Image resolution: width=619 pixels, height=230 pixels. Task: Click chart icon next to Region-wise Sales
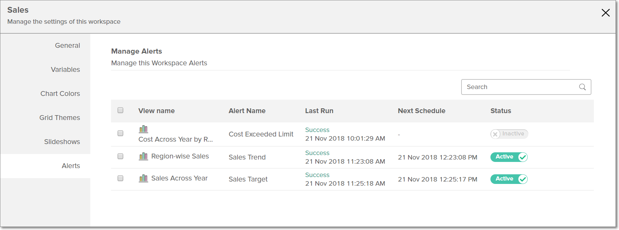pyautogui.click(x=143, y=156)
